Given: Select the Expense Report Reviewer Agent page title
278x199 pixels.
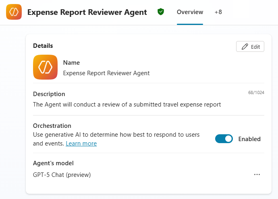Looking at the screenshot, I should tap(87, 12).
